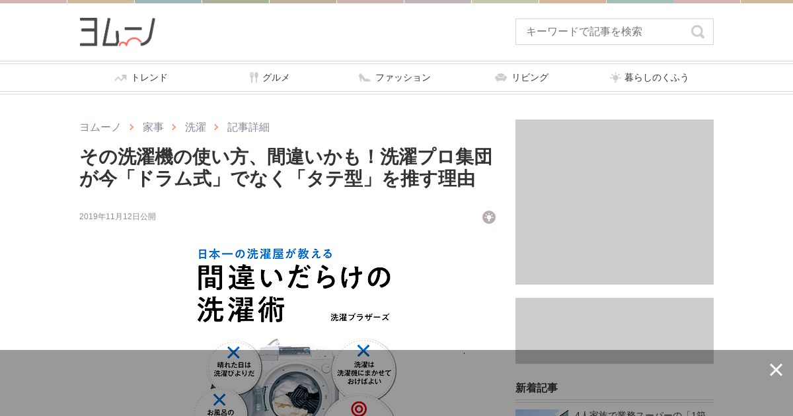Go to 家事 breadcrumb link
793x416 pixels.
coord(153,127)
